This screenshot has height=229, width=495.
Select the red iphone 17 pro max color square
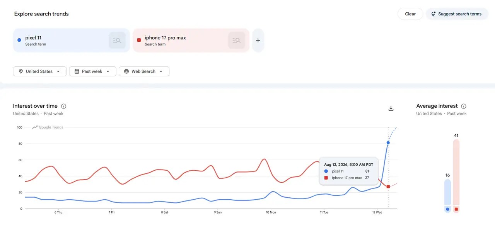click(x=139, y=40)
